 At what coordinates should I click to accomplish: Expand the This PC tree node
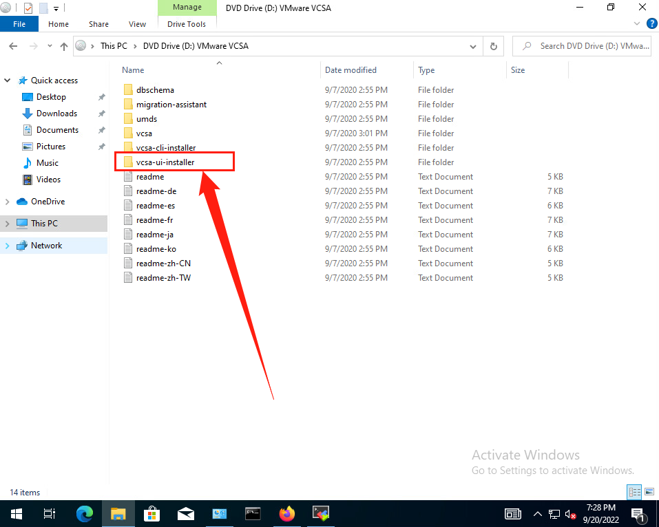click(8, 224)
